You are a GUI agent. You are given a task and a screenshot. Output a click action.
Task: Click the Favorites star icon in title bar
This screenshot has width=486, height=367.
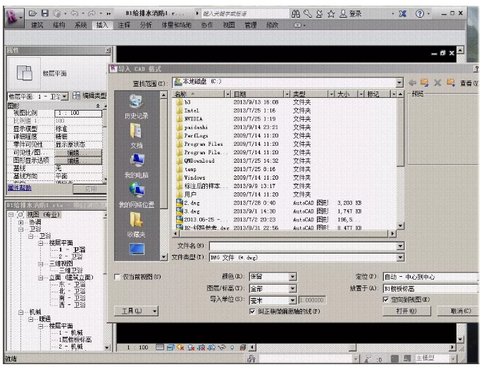click(331, 13)
